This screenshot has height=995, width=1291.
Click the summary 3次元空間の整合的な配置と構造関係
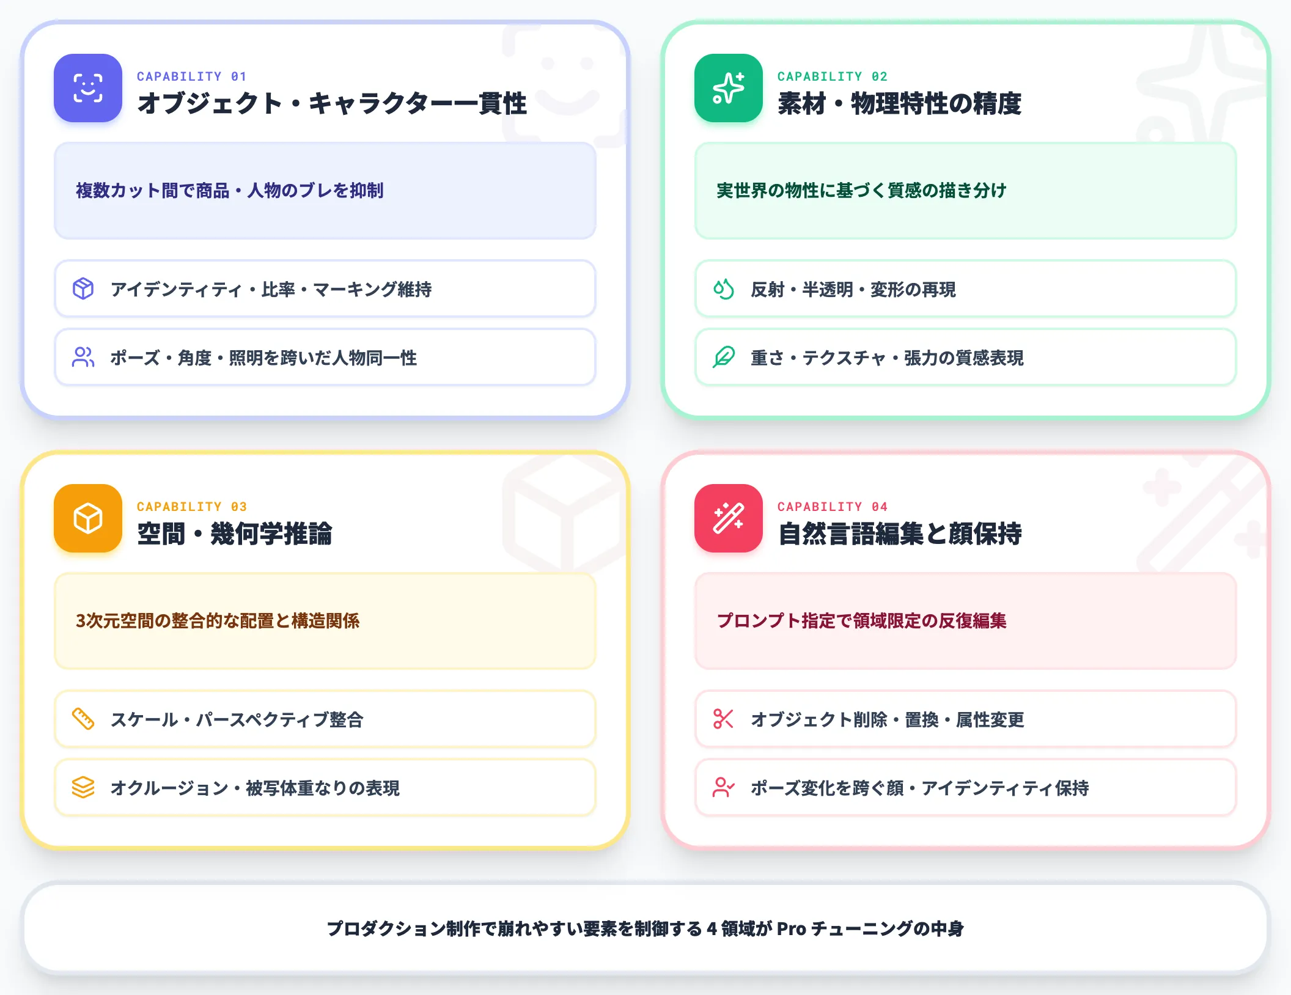[218, 621]
